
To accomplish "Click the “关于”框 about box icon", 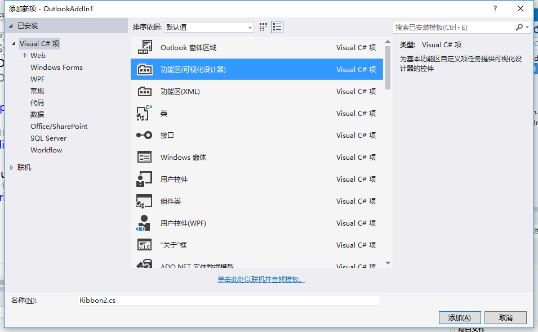I will [144, 245].
